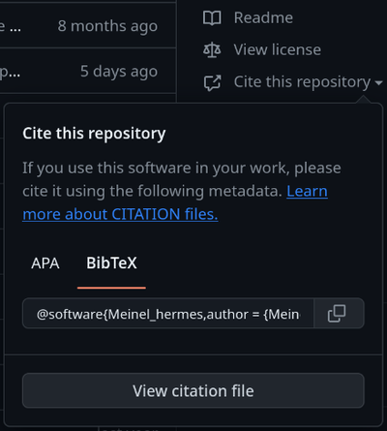Follow the Learn more about CITATION files link

tap(175, 202)
